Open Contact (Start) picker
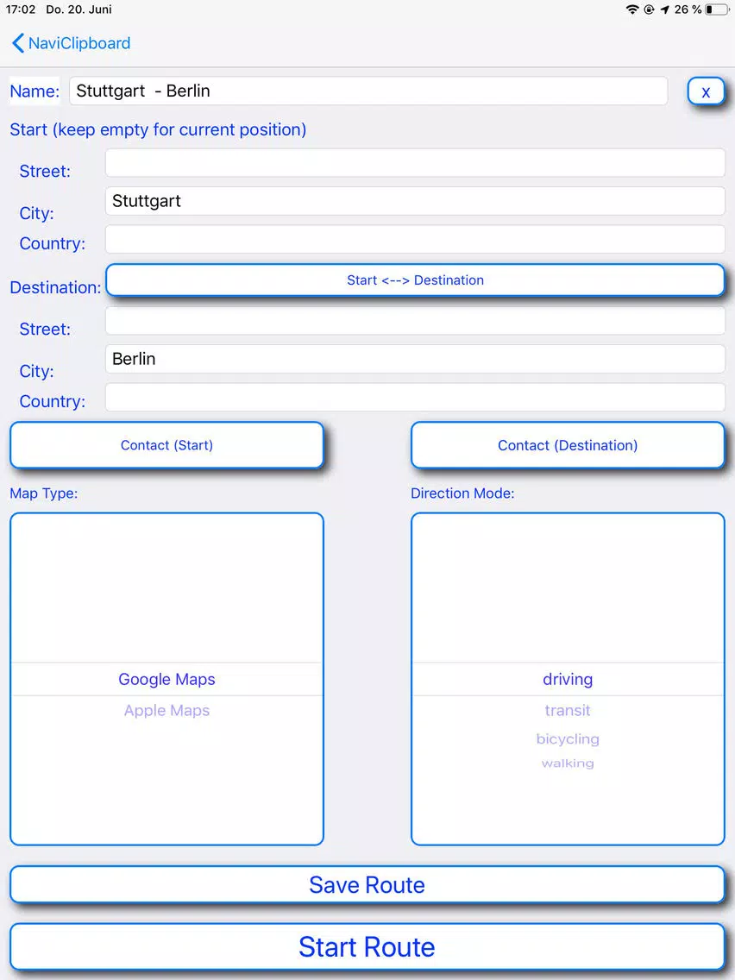This screenshot has height=980, width=735. 166,445
